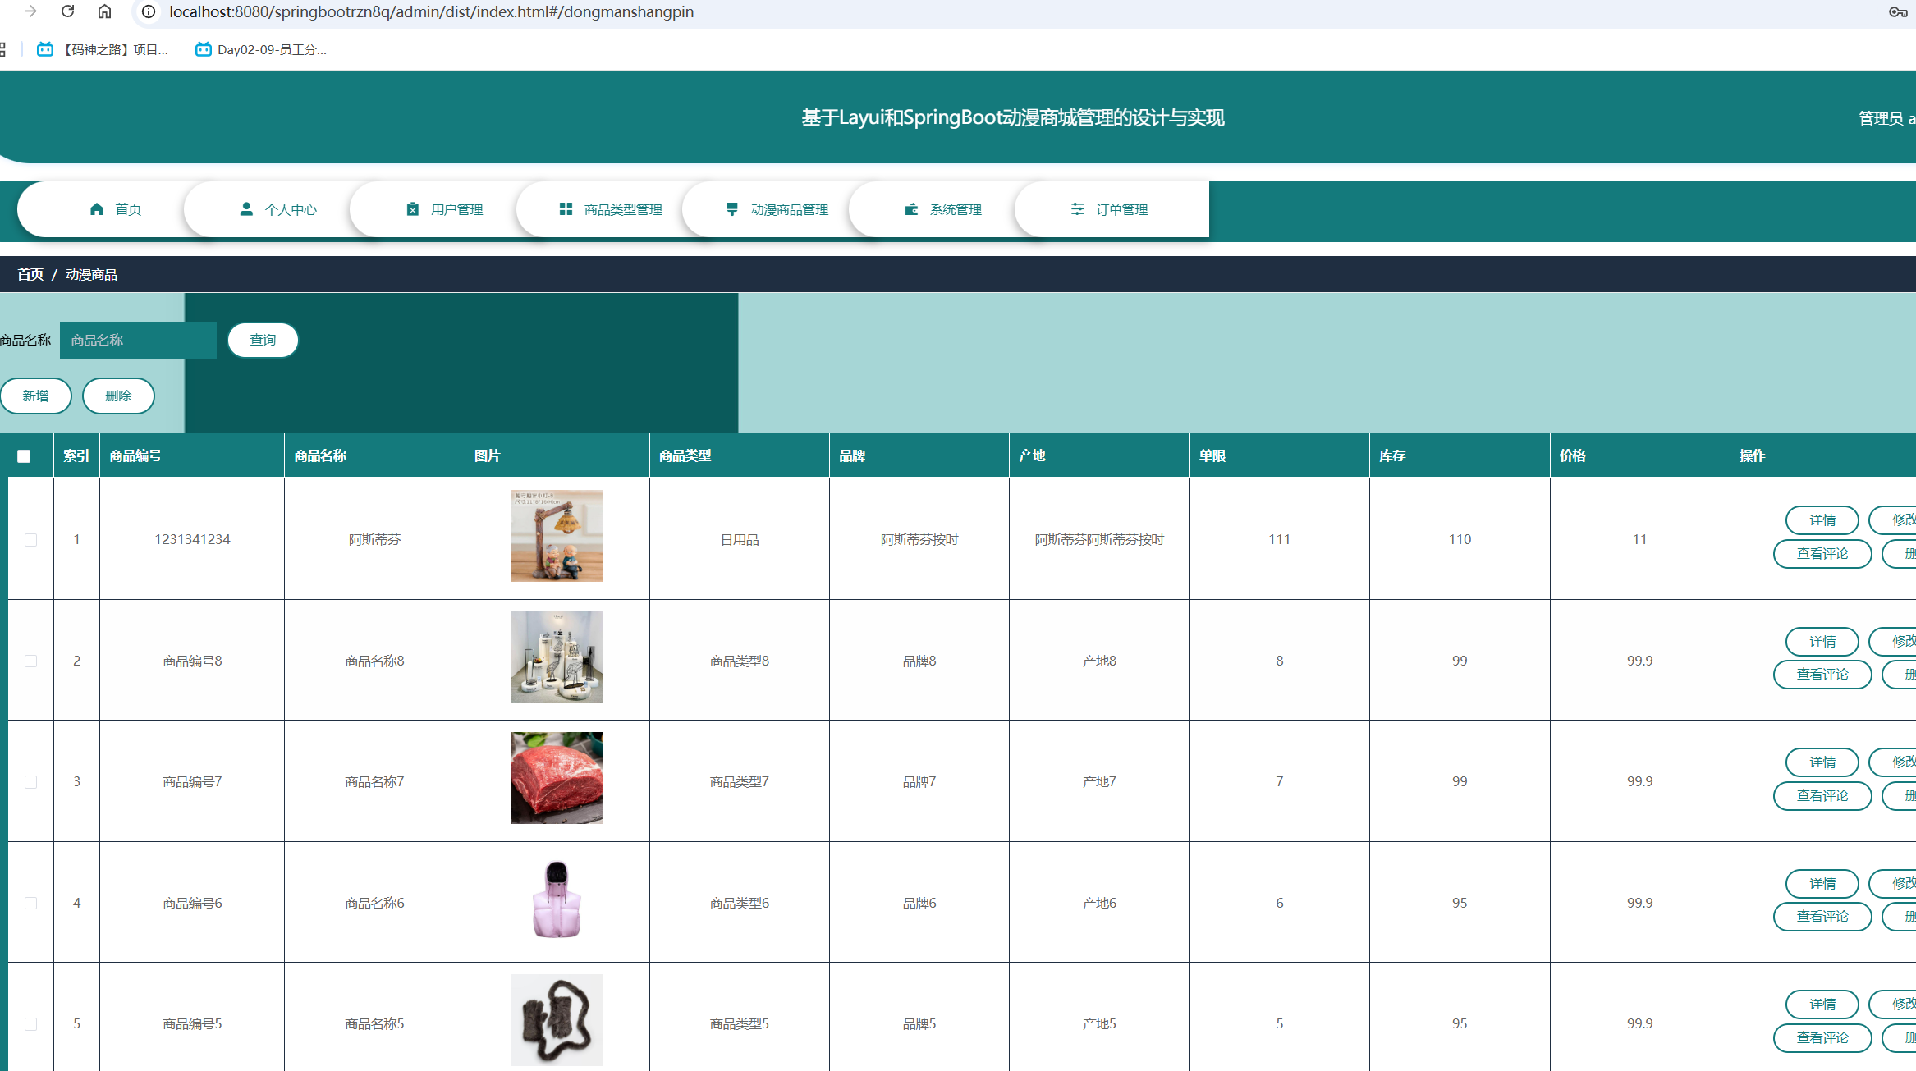
Task: Click the browser home icon
Action: [x=104, y=11]
